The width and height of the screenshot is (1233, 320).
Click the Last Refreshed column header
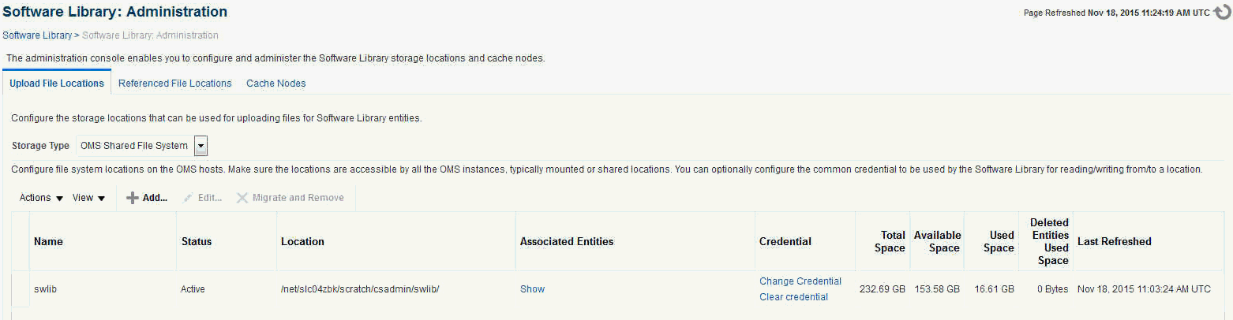pyautogui.click(x=1114, y=242)
